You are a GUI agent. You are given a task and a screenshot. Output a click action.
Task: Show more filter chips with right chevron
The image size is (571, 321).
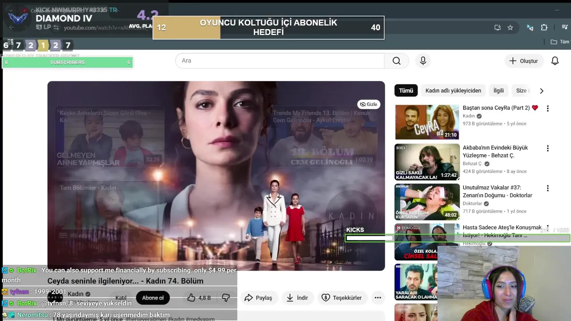[542, 91]
